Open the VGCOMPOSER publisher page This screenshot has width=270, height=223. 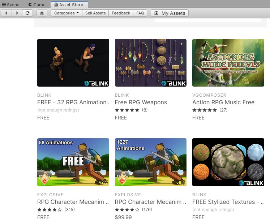209,95
